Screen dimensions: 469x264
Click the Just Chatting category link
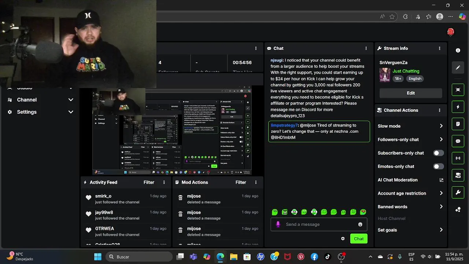tap(406, 71)
